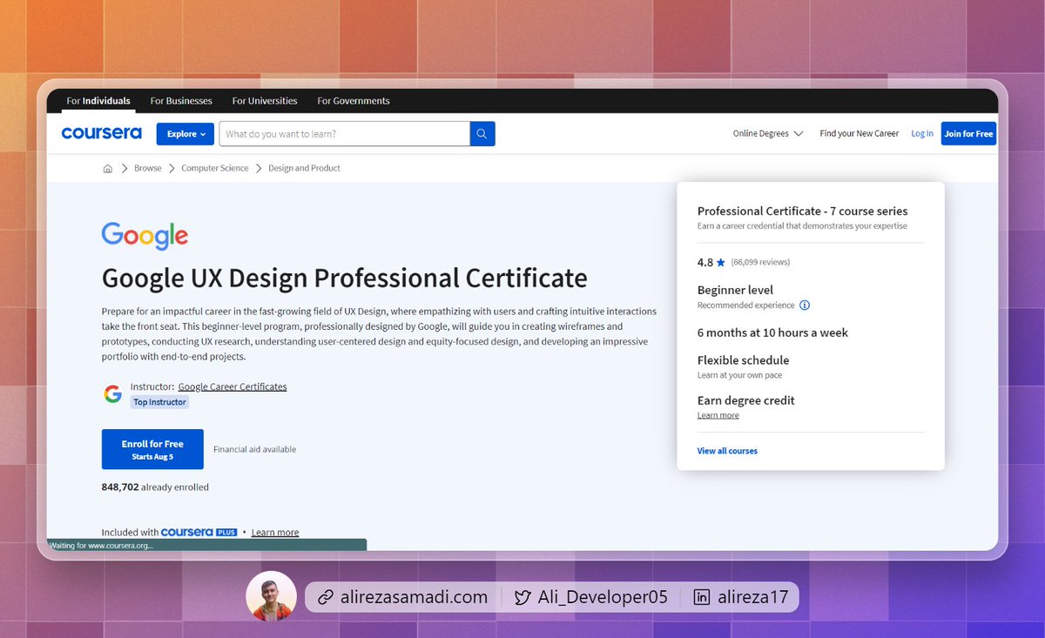The image size is (1045, 638).
Task: Click the LinkedIn icon beside alireza17
Action: [x=702, y=597]
